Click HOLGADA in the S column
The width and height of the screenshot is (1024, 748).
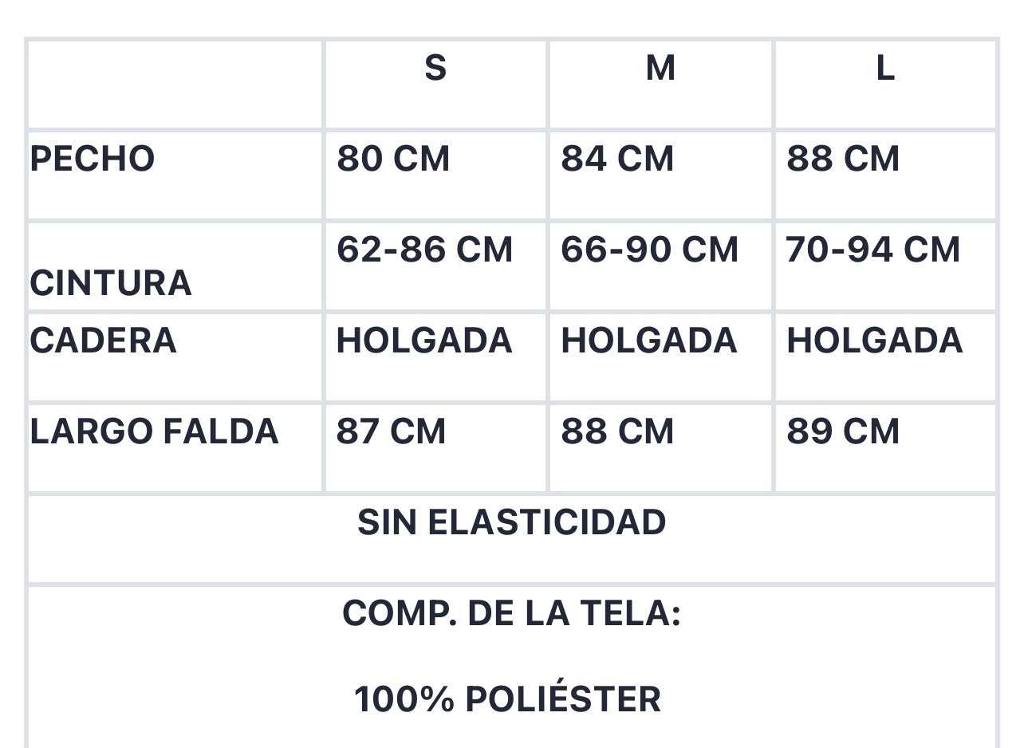424,341
